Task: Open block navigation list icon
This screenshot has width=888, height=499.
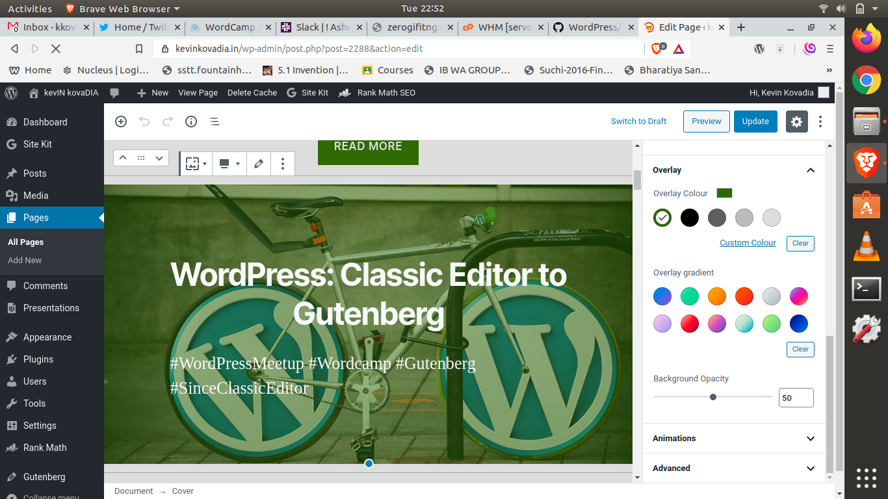Action: pos(214,122)
